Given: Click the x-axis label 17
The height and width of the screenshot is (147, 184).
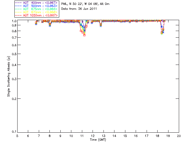Looking at the screenshot, I should click(147, 136).
